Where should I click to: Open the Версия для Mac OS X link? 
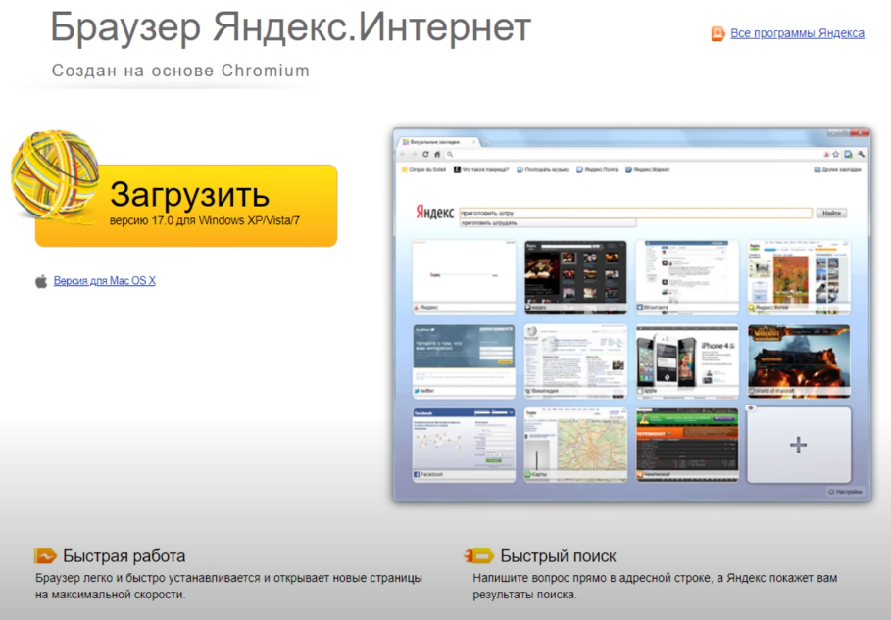click(105, 280)
